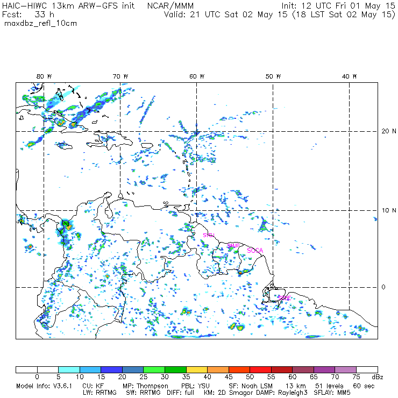398x398 pixels.
Task: Click the LW: RRTMG text
Action: pyautogui.click(x=99, y=393)
